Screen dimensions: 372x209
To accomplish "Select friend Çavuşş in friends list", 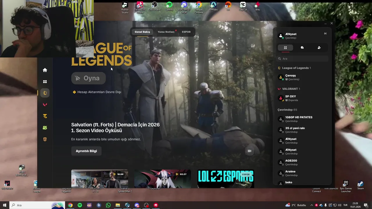I will (x=302, y=77).
